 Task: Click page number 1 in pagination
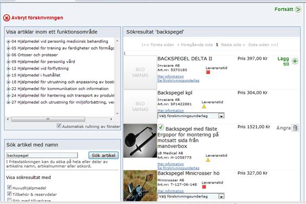217,44
